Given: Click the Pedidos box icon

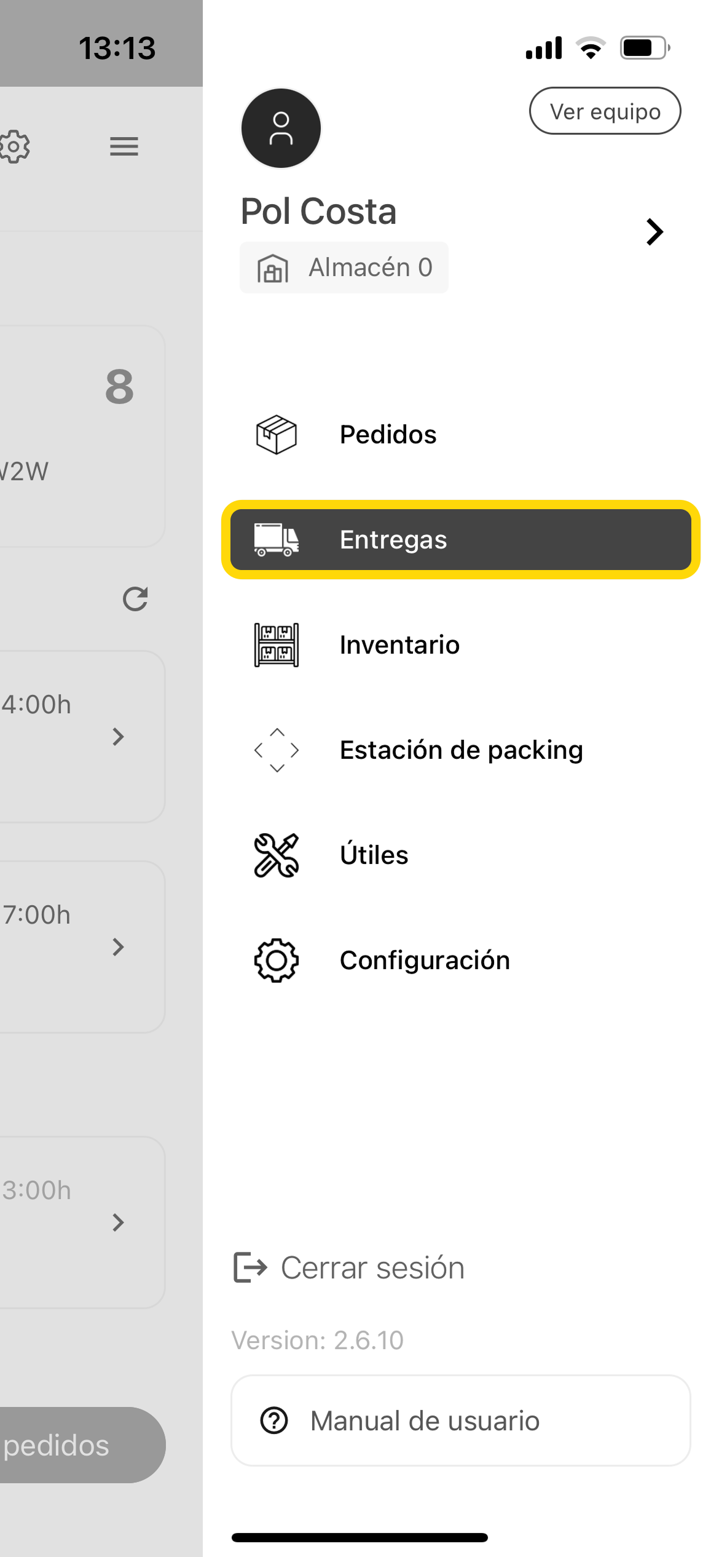Looking at the screenshot, I should point(277,435).
